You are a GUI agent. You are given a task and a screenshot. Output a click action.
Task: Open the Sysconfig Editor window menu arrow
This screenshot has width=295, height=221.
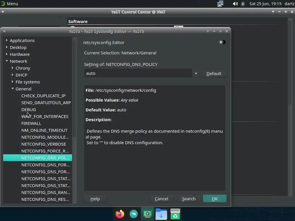4,31
